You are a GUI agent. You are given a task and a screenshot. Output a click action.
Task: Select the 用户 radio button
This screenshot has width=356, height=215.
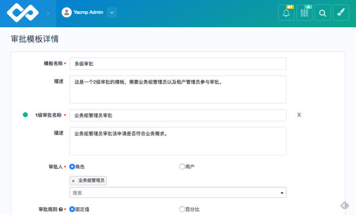[x=182, y=167]
